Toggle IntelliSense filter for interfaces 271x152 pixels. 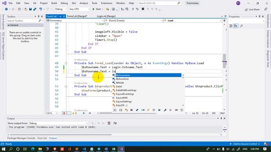[143, 110]
